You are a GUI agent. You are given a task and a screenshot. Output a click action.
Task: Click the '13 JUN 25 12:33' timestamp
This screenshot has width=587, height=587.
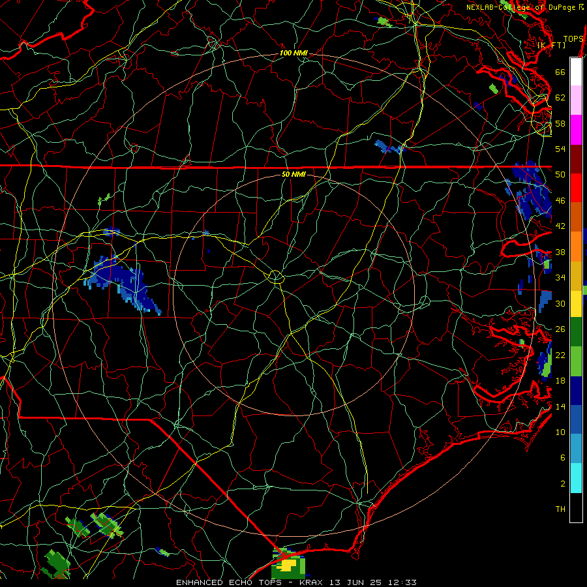[373, 582]
